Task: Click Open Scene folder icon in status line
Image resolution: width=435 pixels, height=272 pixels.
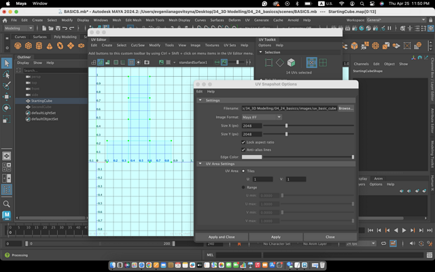Action: click(51, 28)
